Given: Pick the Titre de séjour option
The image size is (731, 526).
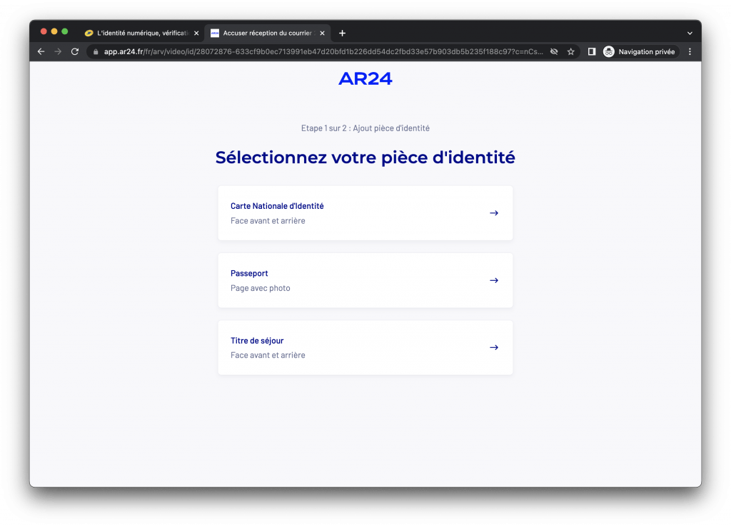Looking at the screenshot, I should 365,347.
